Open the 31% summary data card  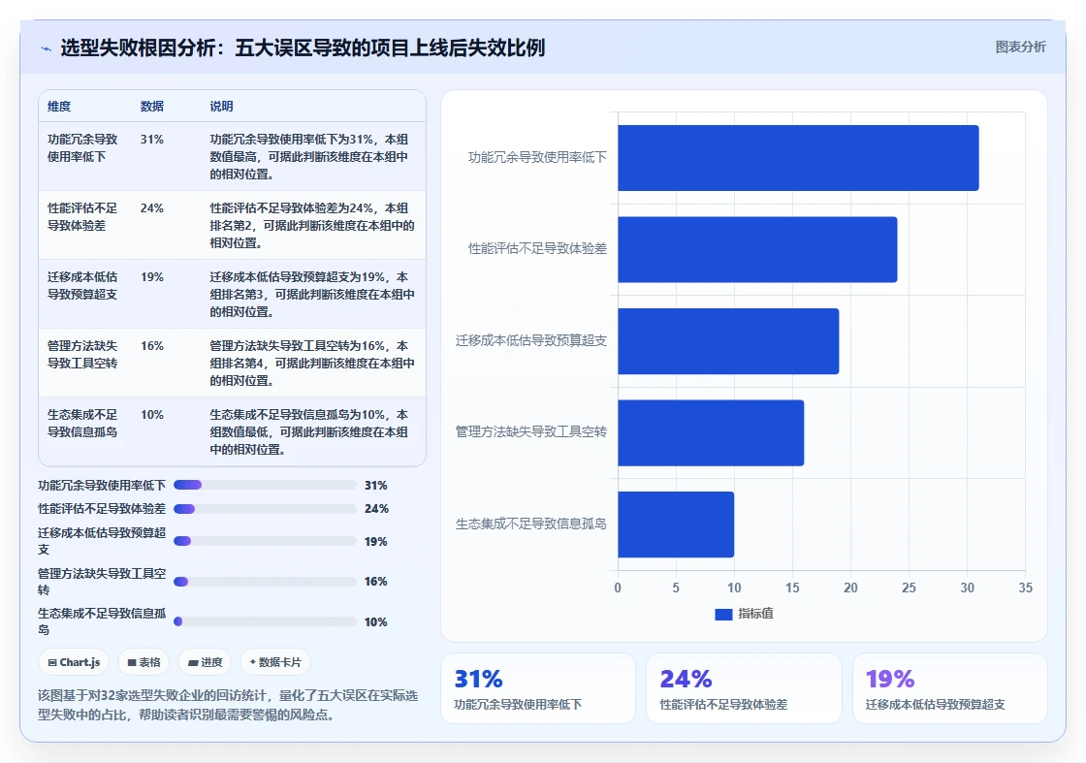coord(538,688)
